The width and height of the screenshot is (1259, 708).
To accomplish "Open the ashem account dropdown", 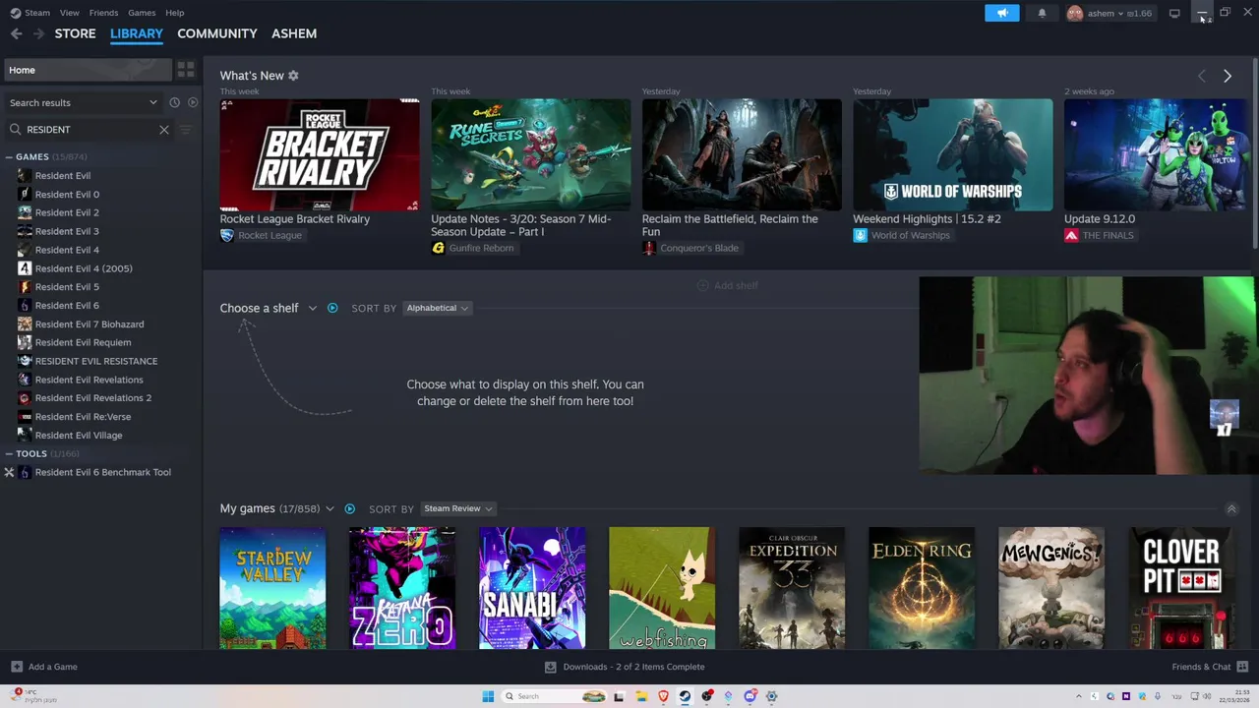I will tap(1110, 13).
